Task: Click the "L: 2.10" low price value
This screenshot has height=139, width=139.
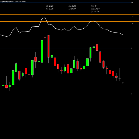Action: point(72,9)
